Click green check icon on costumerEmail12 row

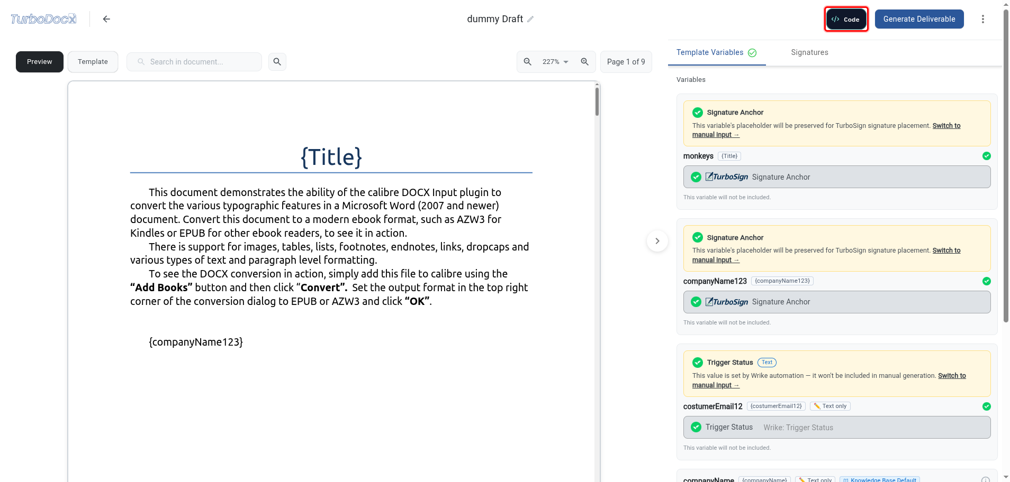[987, 406]
